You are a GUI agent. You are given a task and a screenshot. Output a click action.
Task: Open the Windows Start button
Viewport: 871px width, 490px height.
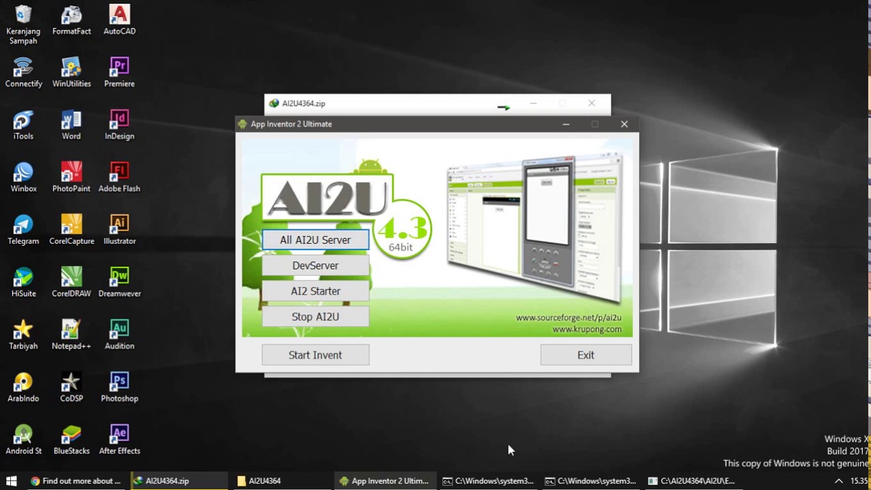11,480
